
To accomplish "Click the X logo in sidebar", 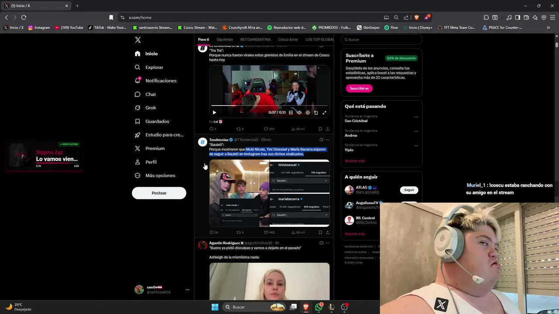I will 138,40.
